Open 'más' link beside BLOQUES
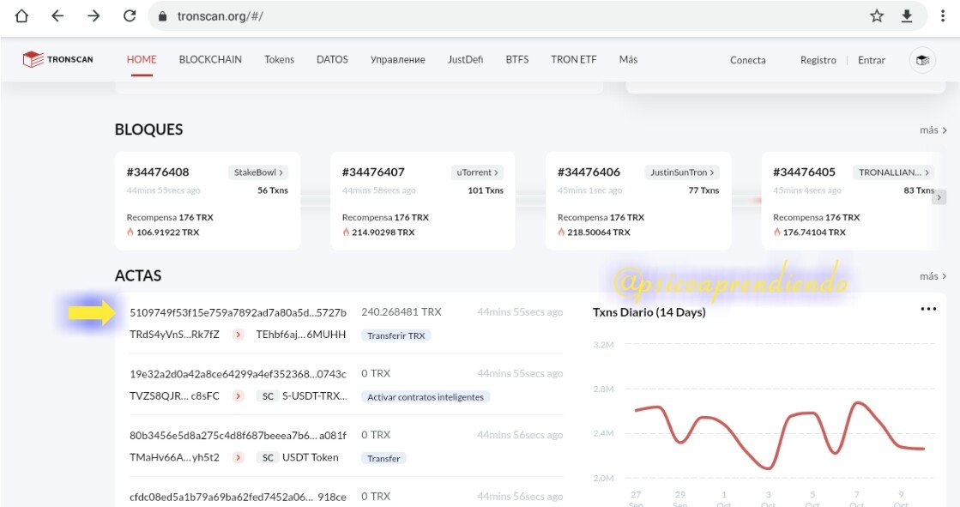This screenshot has height=507, width=960. pyautogui.click(x=933, y=130)
